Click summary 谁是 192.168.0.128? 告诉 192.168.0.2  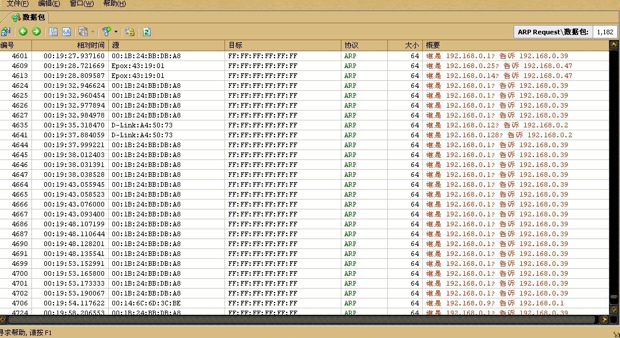pos(499,135)
